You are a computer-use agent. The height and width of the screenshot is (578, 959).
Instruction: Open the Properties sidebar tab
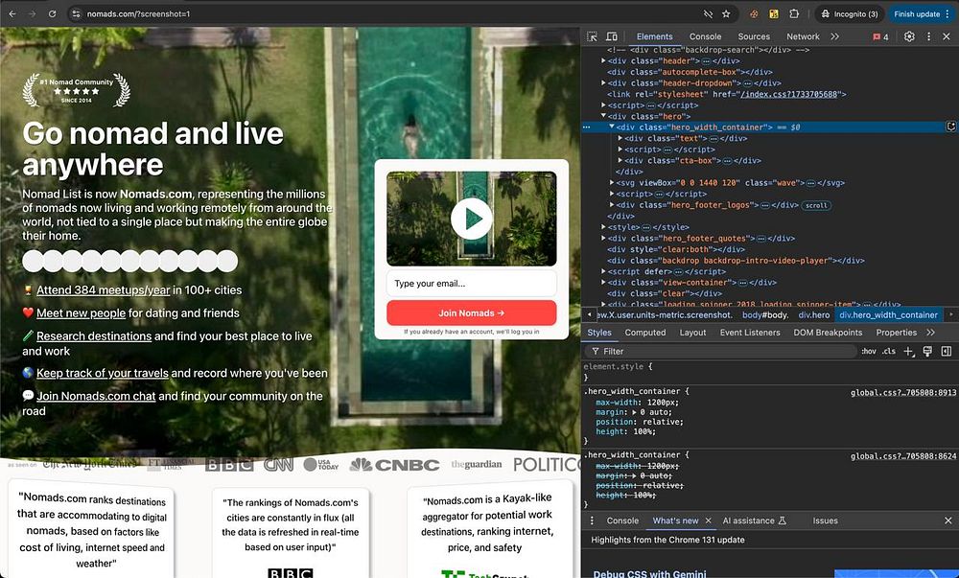[896, 333]
